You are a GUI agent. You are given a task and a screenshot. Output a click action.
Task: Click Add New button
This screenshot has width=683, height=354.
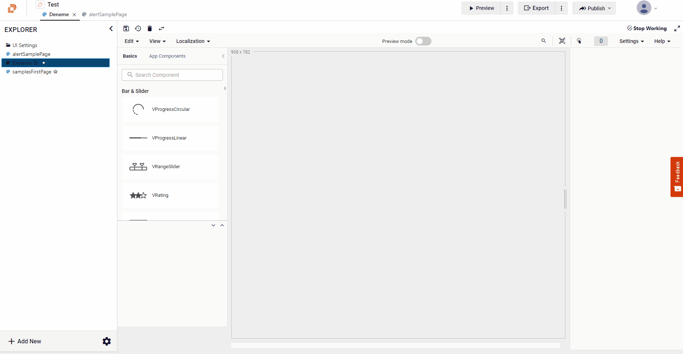25,342
